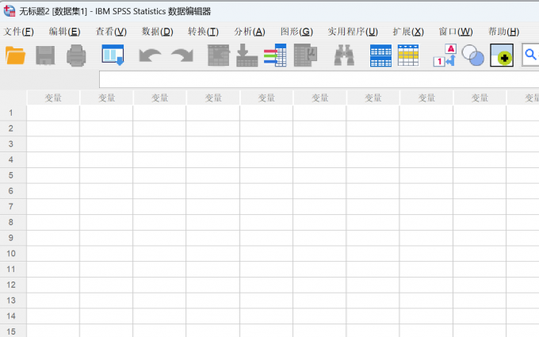This screenshot has width=539, height=337.
Task: Select row header 9
Action: pos(13,238)
